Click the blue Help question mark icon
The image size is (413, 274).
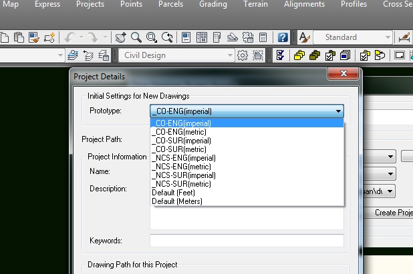click(x=283, y=37)
